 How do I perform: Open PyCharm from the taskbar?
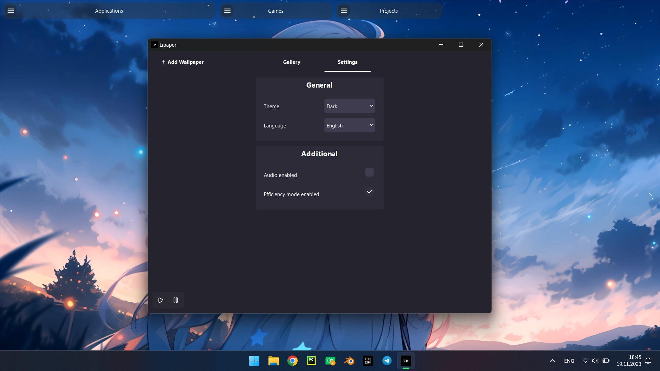click(x=311, y=361)
